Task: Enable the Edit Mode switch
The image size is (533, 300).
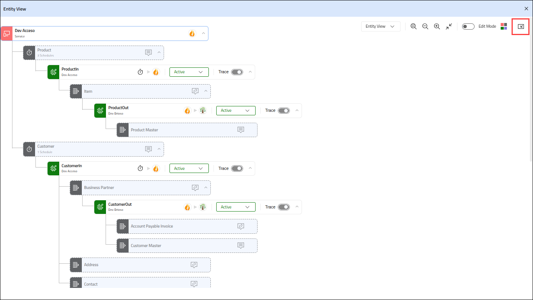Action: click(x=468, y=26)
